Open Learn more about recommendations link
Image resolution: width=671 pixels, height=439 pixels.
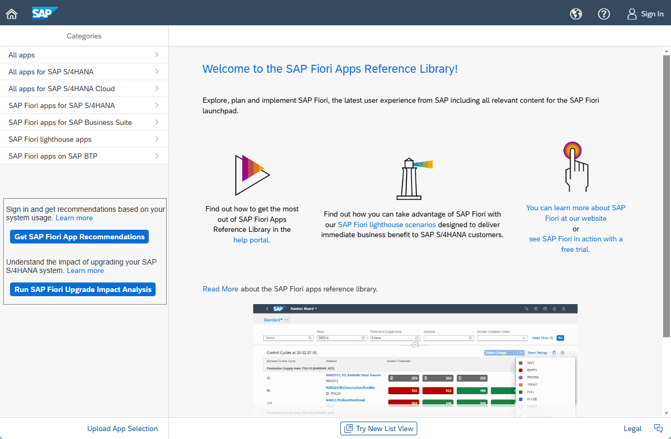(x=74, y=218)
